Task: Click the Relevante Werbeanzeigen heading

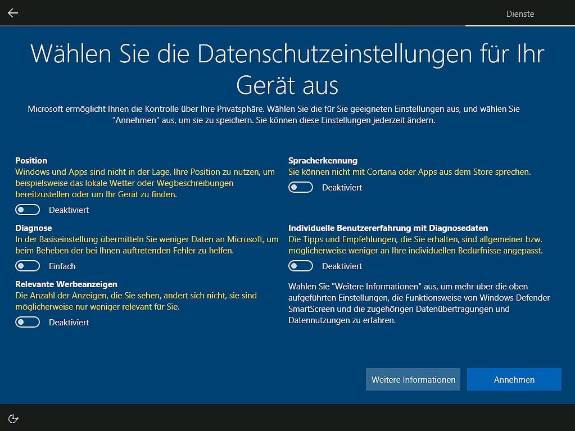Action: click(x=66, y=284)
